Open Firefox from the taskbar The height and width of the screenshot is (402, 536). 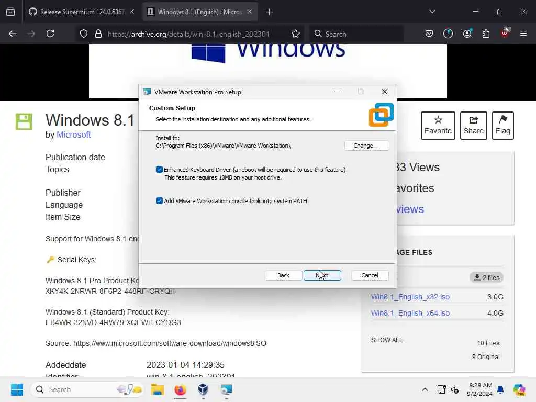click(180, 389)
